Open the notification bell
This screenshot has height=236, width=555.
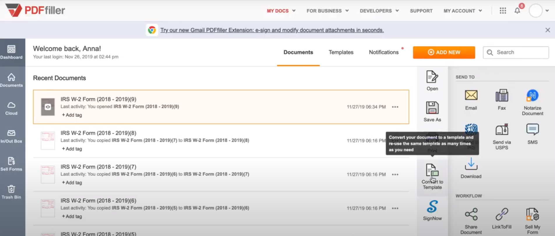point(517,11)
